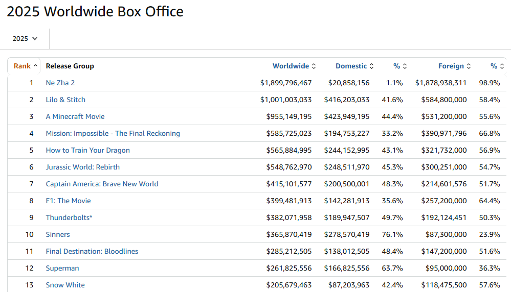The image size is (511, 292).
Task: Open the Sinners movie page
Action: [58, 234]
